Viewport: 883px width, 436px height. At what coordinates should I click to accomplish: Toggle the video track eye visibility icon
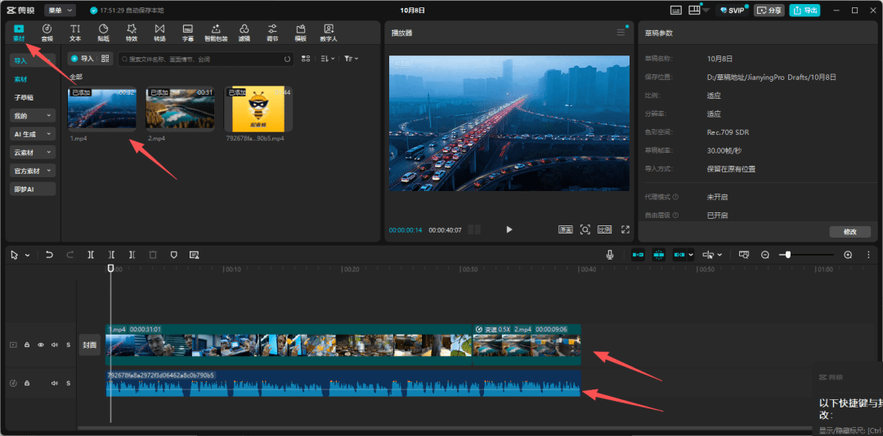click(41, 345)
